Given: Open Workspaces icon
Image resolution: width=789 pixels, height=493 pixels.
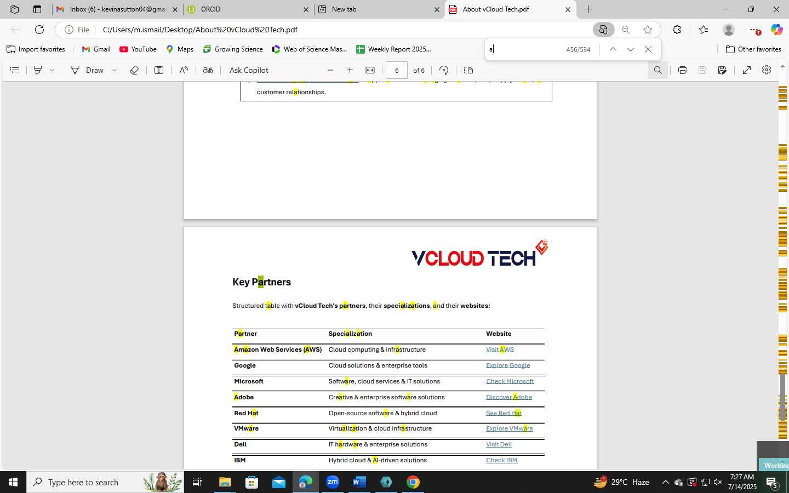Looking at the screenshot, I should 14,9.
